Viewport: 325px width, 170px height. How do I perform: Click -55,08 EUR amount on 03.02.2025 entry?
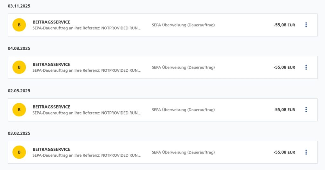pos(284,152)
